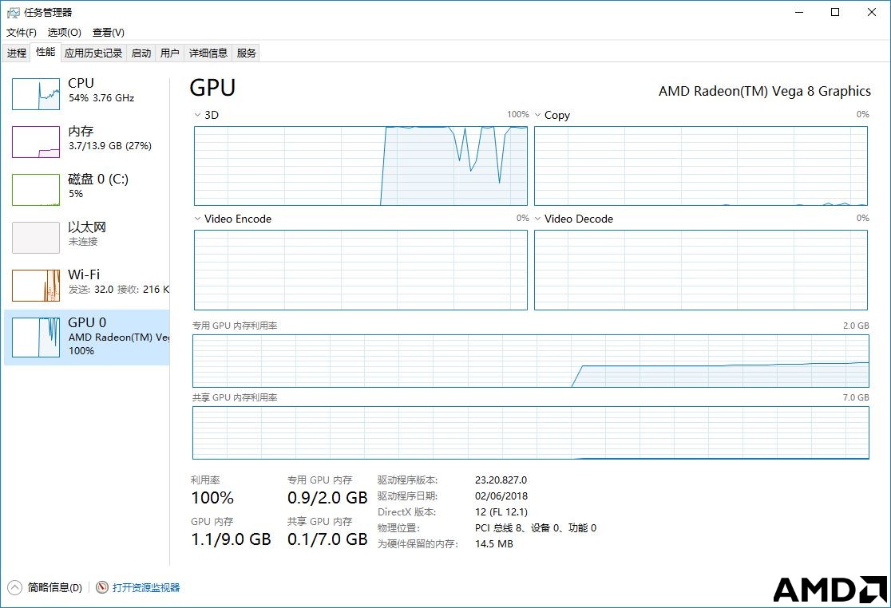
Task: Select the 磁盘 0 (C:) mini graph
Action: pyautogui.click(x=36, y=190)
